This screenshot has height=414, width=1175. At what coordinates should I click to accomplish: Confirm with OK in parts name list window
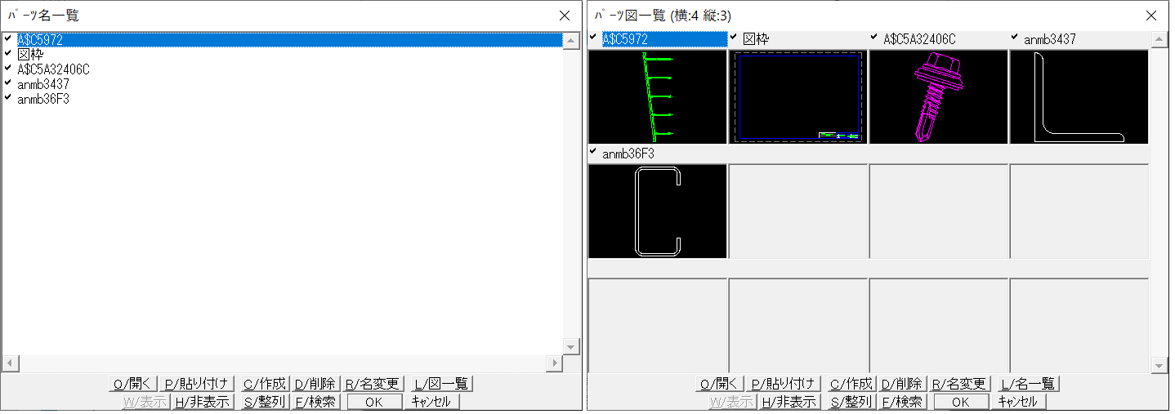click(x=374, y=402)
